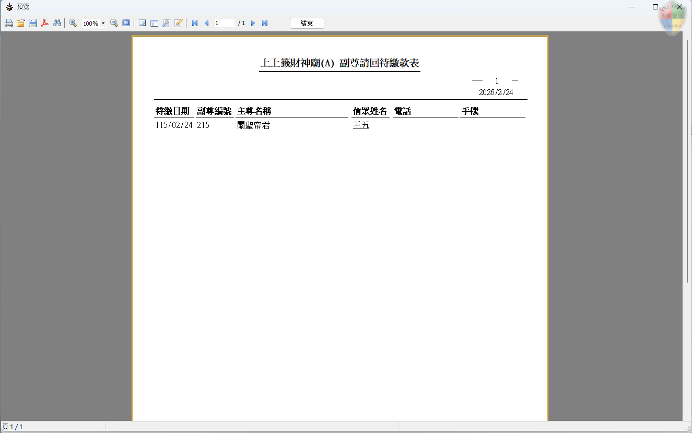
Task: Click the Print icon in toolbar
Action: point(8,24)
